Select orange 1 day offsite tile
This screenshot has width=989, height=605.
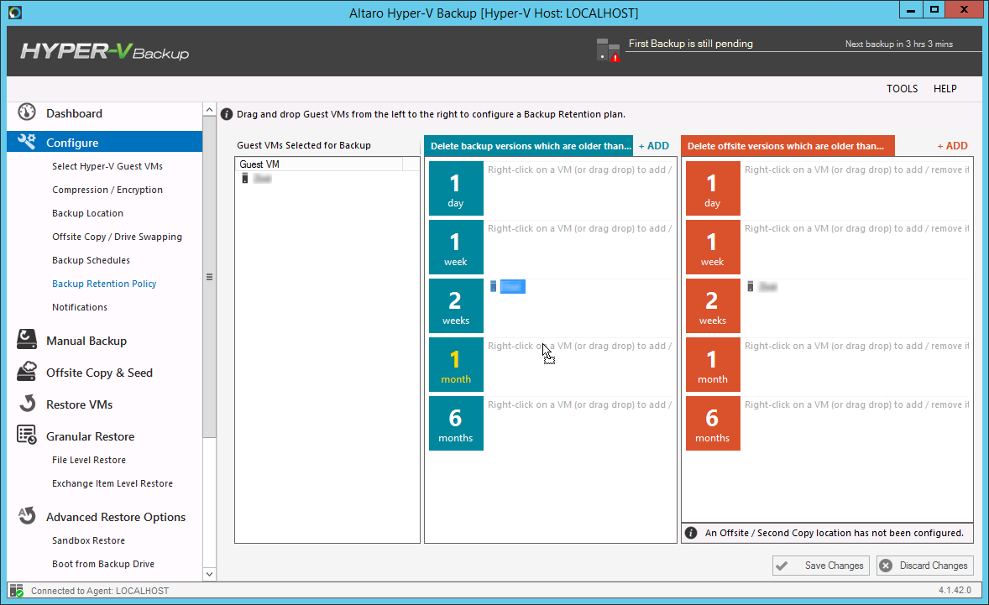click(x=713, y=189)
